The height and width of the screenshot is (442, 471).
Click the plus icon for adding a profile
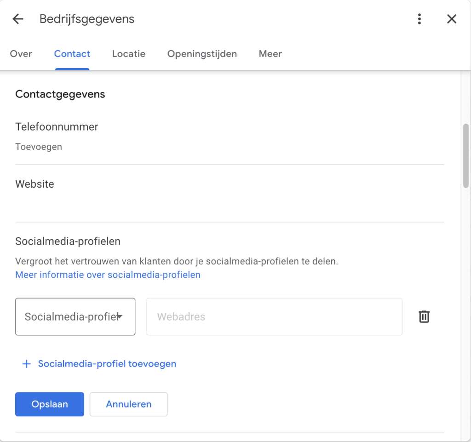click(x=27, y=364)
